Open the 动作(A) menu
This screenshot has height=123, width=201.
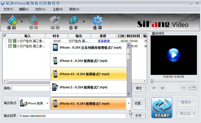coord(40,9)
